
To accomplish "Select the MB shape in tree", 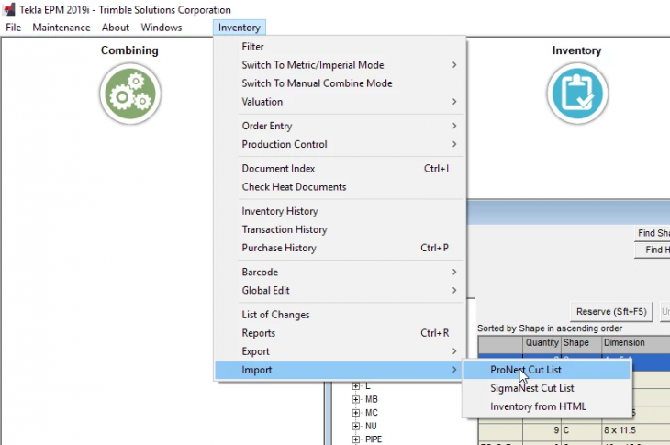I will coord(372,399).
